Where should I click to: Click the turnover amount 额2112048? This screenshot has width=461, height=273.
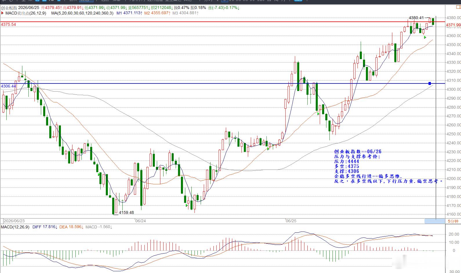point(162,8)
